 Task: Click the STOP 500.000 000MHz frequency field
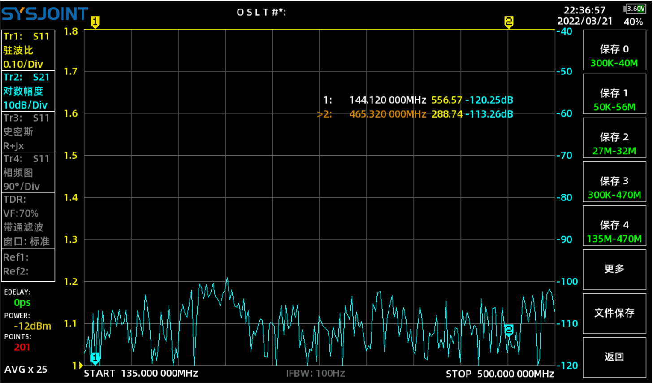(x=500, y=374)
